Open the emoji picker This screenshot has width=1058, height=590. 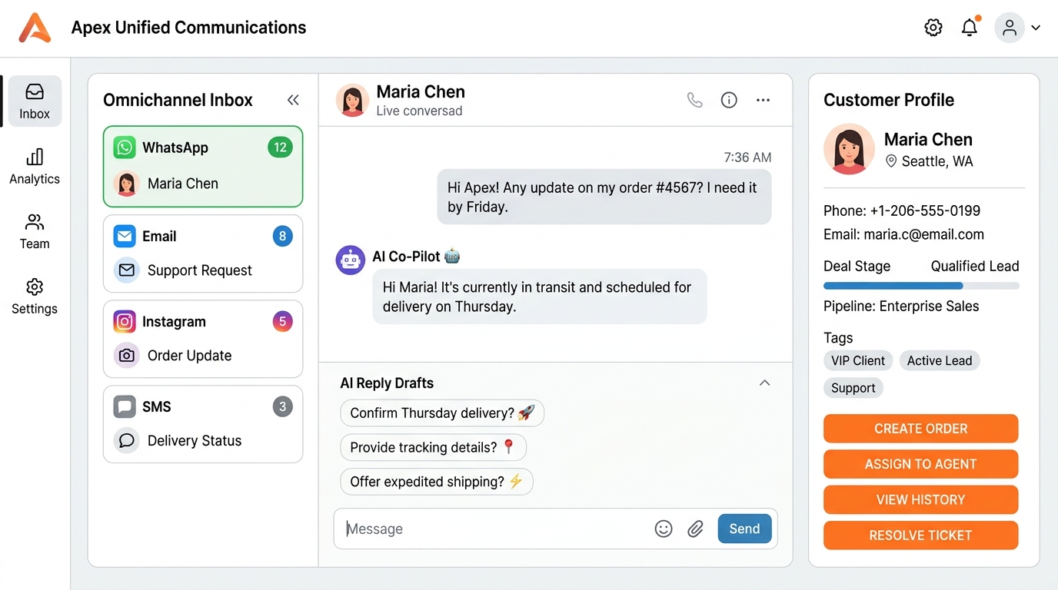point(664,529)
